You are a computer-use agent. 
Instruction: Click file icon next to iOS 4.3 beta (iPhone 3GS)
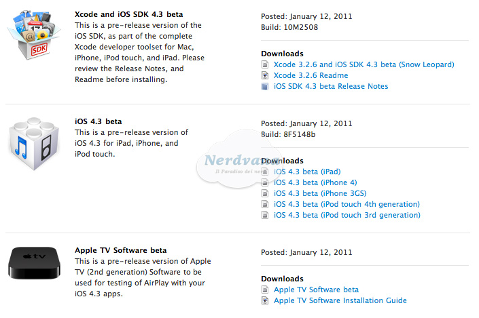pyautogui.click(x=265, y=193)
